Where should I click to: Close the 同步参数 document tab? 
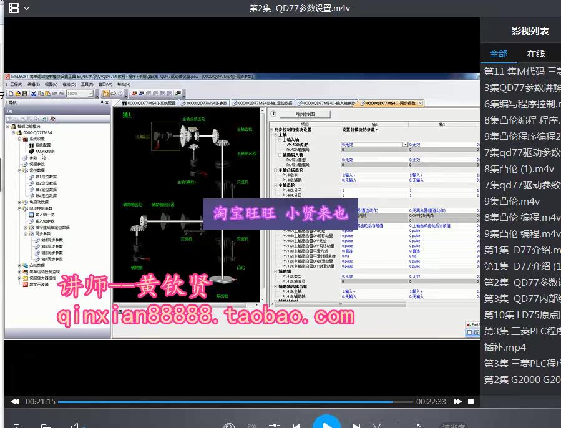[x=421, y=103]
